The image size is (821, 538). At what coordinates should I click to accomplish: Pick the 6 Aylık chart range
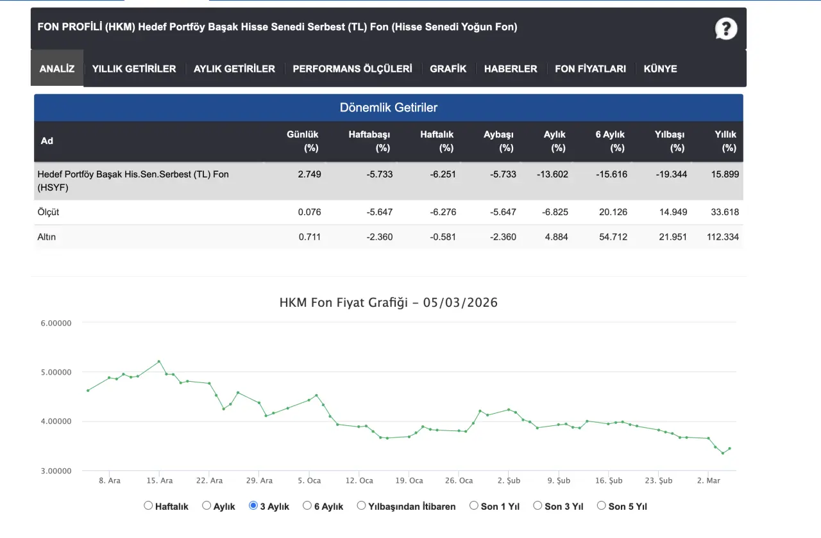(307, 505)
